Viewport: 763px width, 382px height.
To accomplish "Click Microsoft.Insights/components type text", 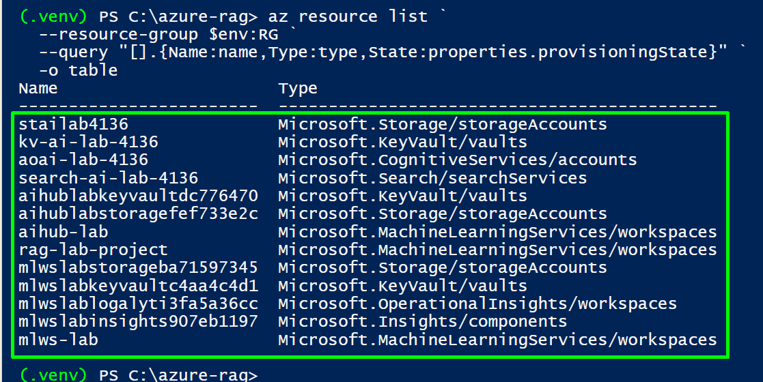I will click(x=422, y=322).
